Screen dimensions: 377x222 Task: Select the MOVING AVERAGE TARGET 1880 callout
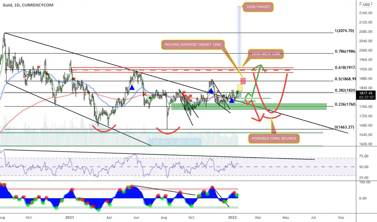coord(193,45)
